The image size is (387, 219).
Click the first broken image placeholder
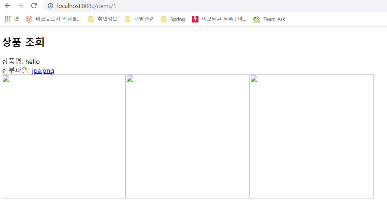point(64,136)
